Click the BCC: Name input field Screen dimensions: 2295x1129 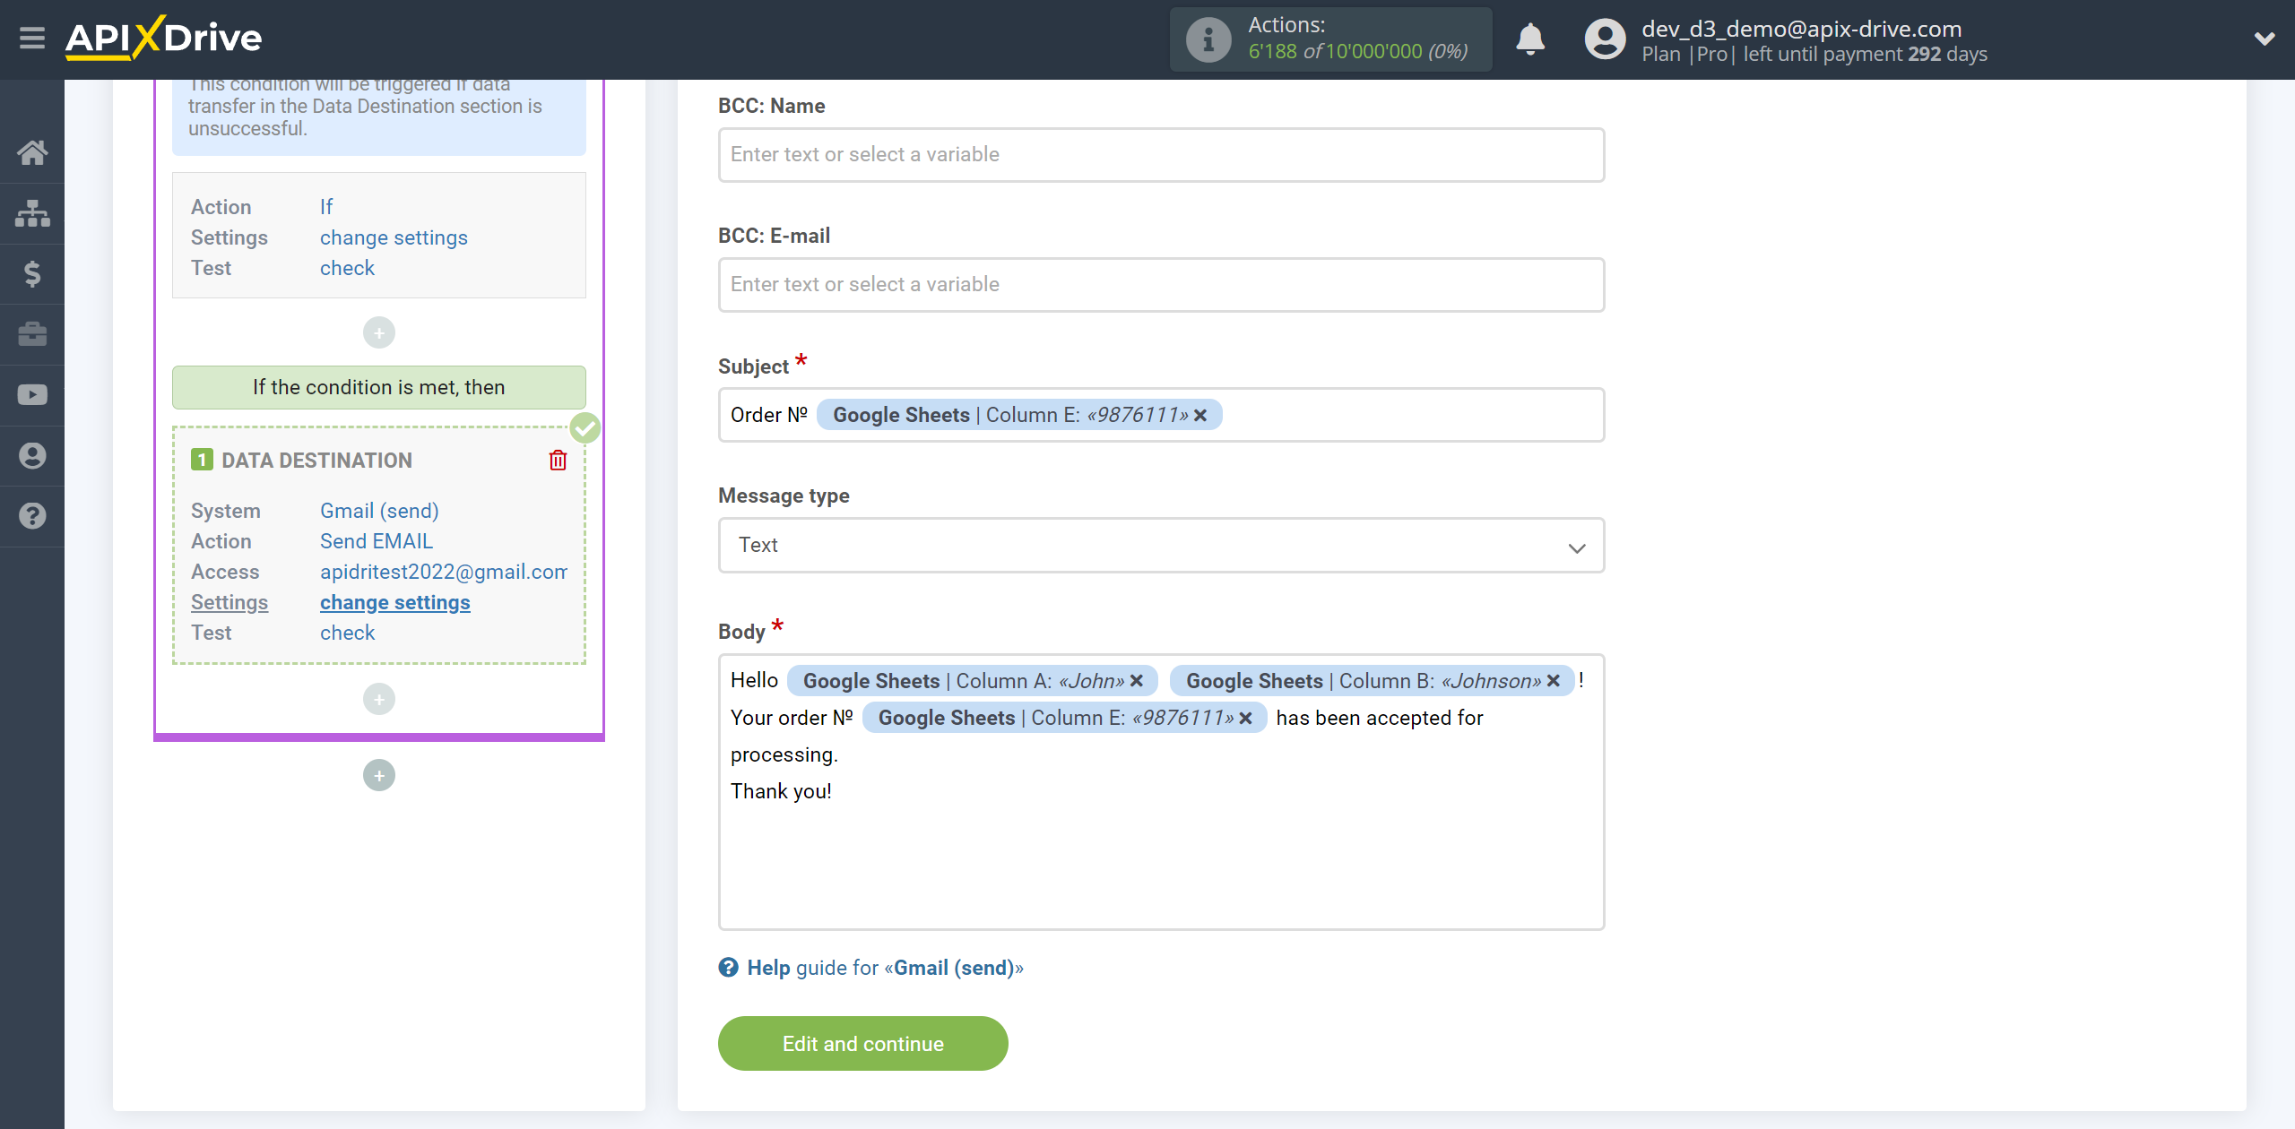[x=1161, y=155]
